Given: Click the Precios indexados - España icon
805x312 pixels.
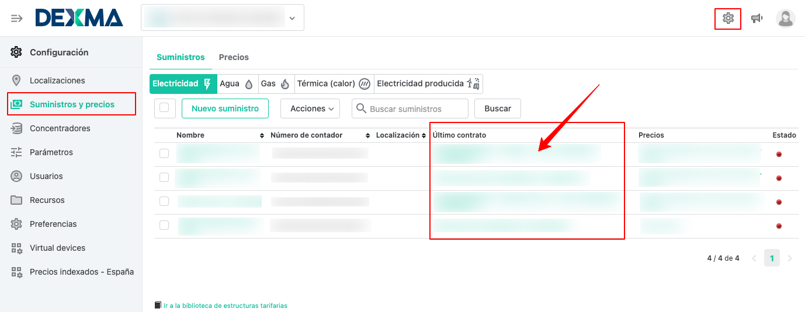Looking at the screenshot, I should [x=16, y=272].
